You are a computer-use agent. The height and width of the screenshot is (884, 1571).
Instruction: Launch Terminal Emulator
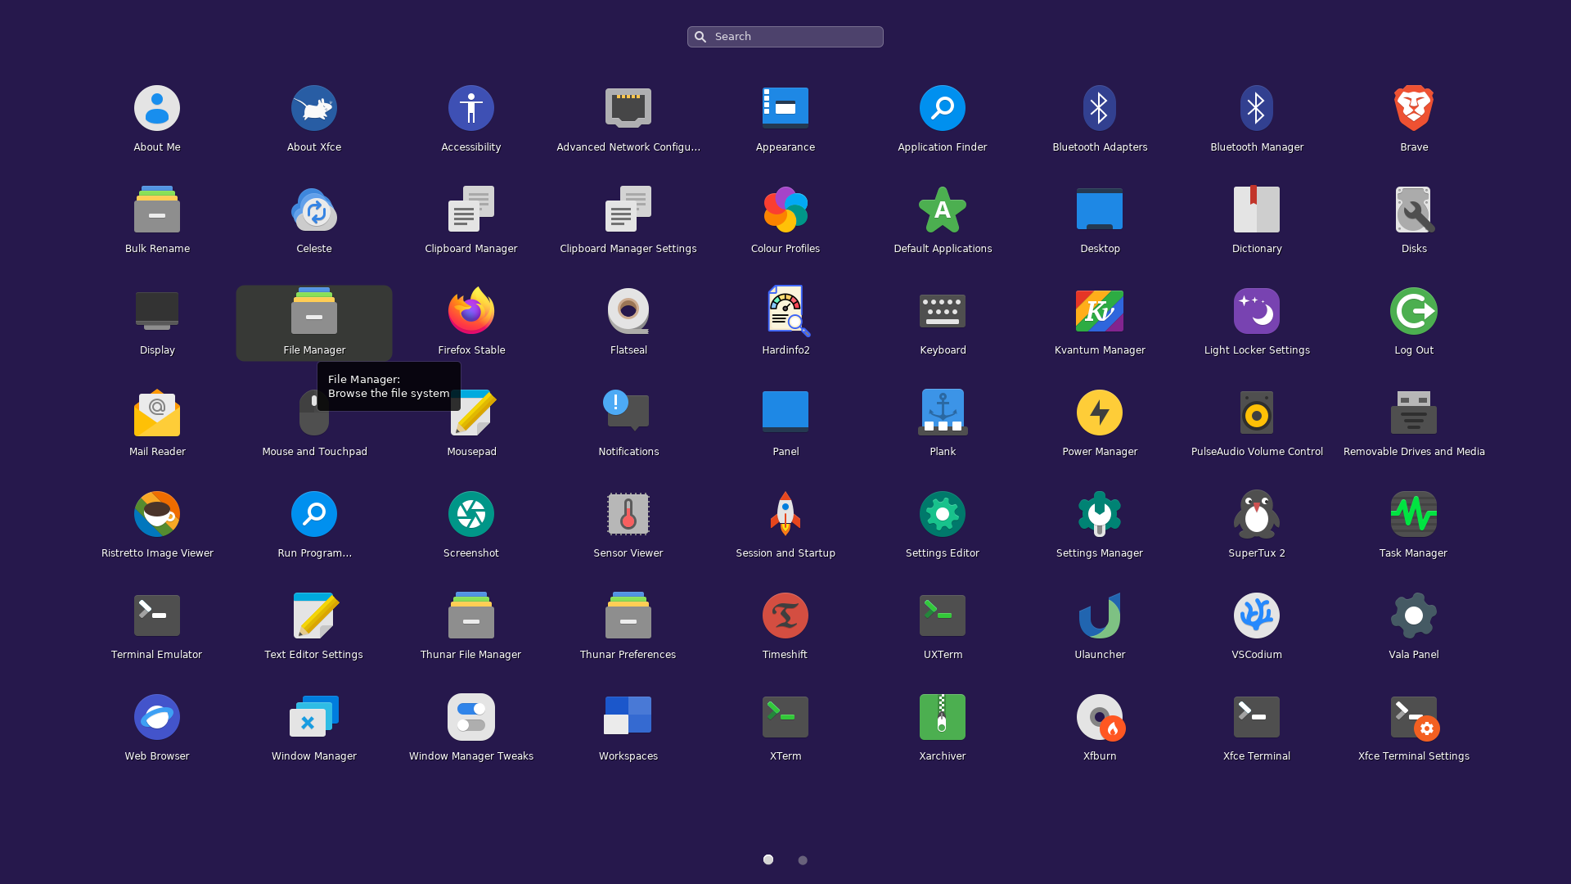pos(157,627)
